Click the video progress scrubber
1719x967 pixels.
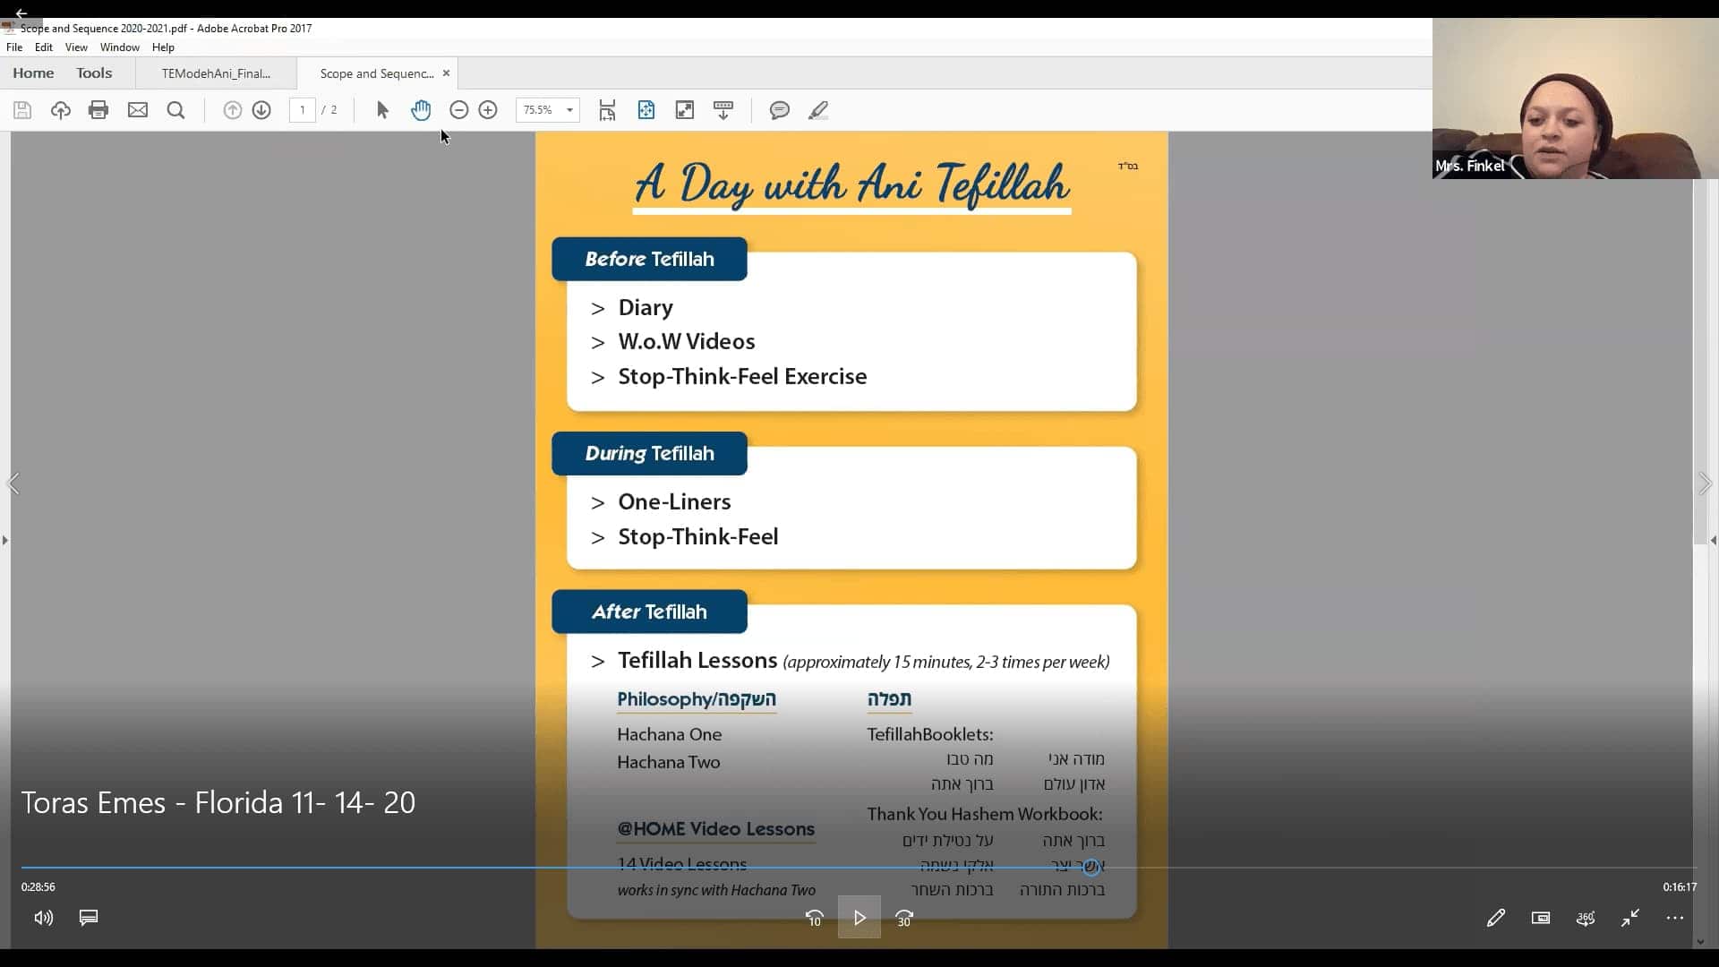(x=1090, y=867)
